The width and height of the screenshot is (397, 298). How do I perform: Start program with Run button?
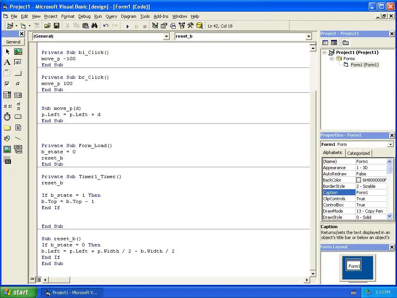(x=128, y=26)
